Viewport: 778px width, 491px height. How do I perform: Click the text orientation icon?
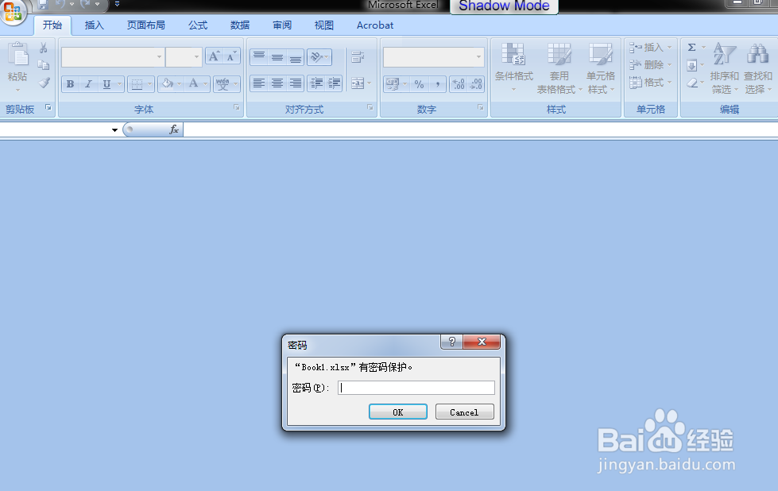pos(316,56)
